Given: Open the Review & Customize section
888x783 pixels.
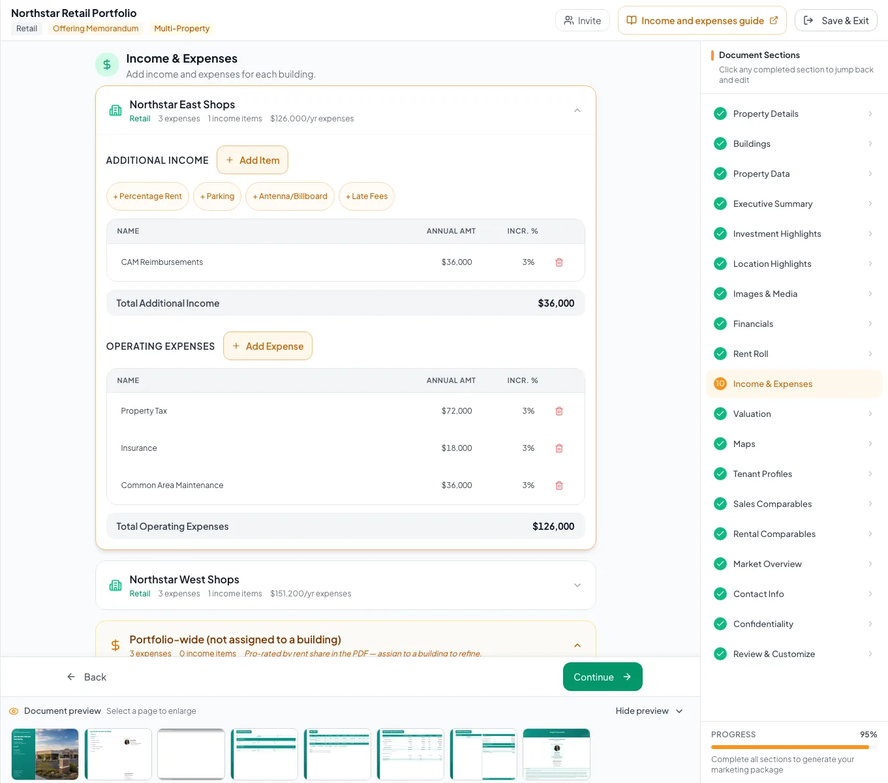Looking at the screenshot, I should (x=794, y=654).
